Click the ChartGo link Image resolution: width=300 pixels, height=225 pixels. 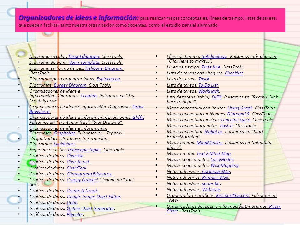point(75,156)
